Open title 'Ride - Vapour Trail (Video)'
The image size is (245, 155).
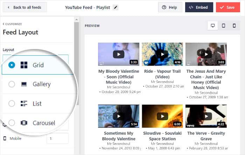click(x=162, y=74)
